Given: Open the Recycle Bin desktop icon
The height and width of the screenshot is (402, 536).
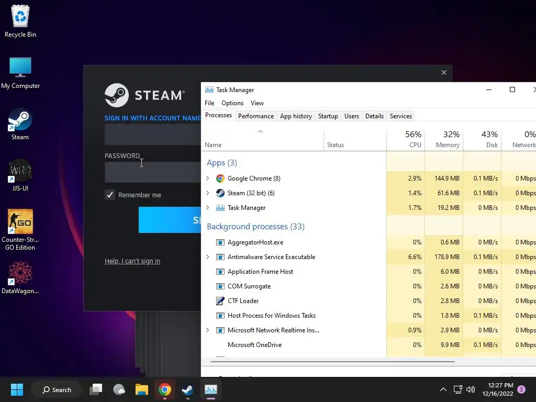Looking at the screenshot, I should [x=20, y=20].
